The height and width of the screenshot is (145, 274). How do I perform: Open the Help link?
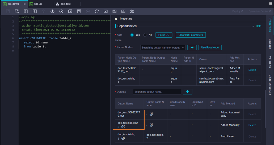coord(258,26)
